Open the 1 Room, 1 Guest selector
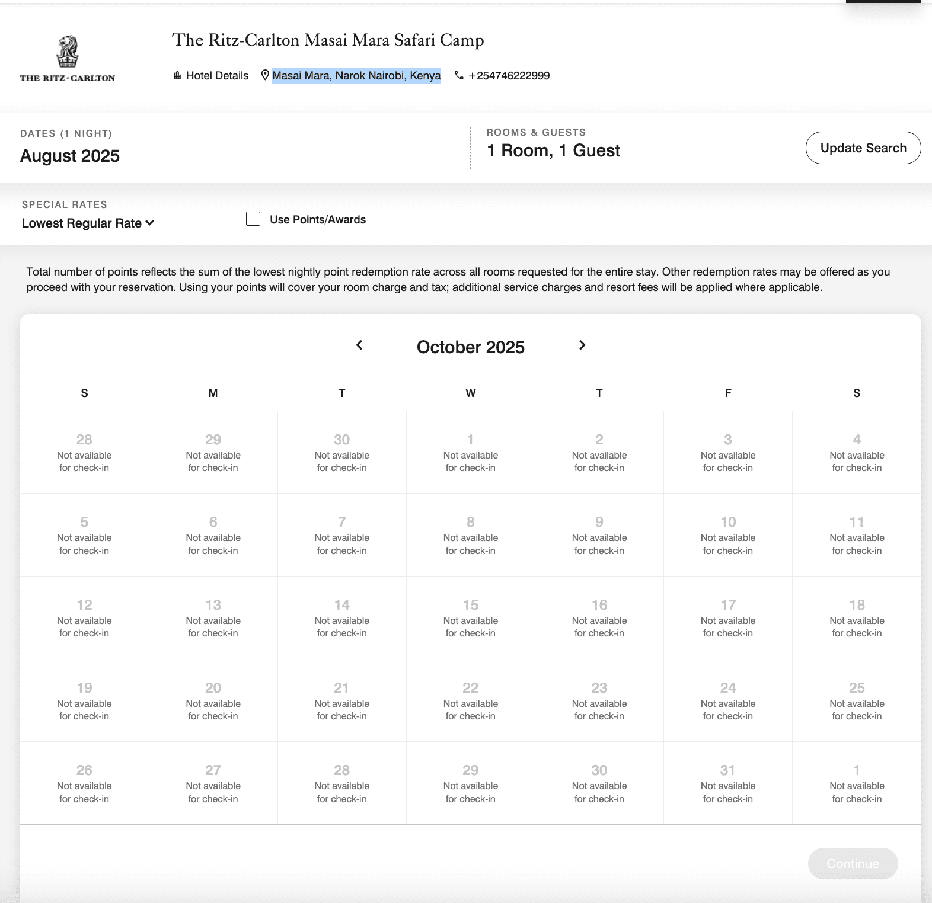The image size is (932, 903). tap(553, 150)
